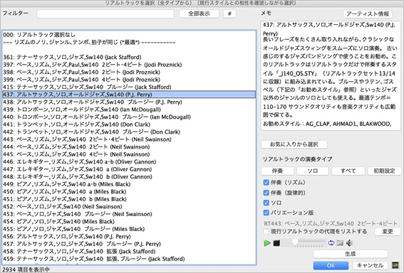Select 361: テナーサックス,ソロ,ジャズ,Sw140 (Jack Stafford)

[x=129, y=57]
